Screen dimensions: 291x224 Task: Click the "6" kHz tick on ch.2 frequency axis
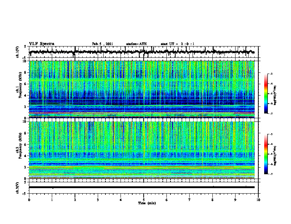coord(25,145)
